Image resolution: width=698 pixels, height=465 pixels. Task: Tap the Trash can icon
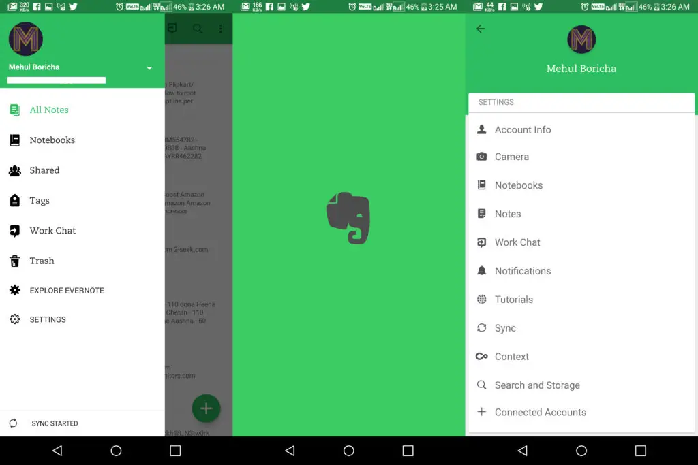15,261
